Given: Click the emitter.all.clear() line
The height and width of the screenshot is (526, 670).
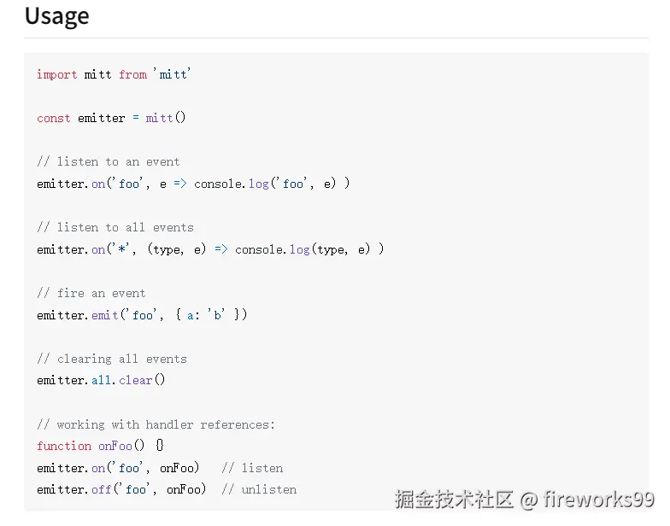Looking at the screenshot, I should tap(101, 380).
